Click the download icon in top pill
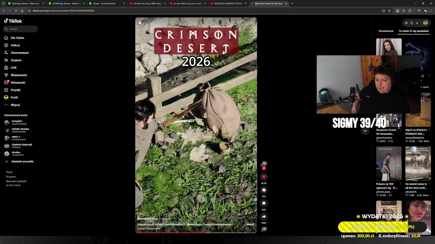Screen dimensions: 435x244 point(417,23)
